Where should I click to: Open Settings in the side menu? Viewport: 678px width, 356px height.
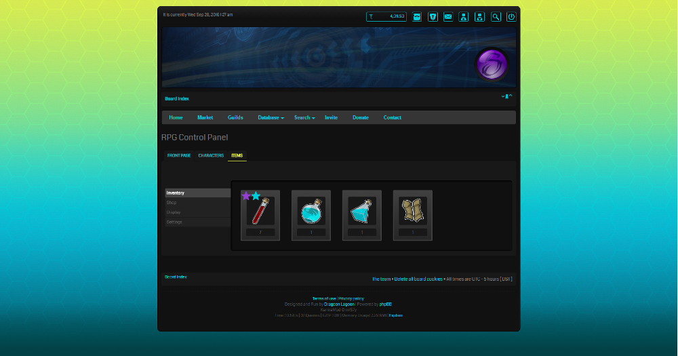[x=198, y=222]
